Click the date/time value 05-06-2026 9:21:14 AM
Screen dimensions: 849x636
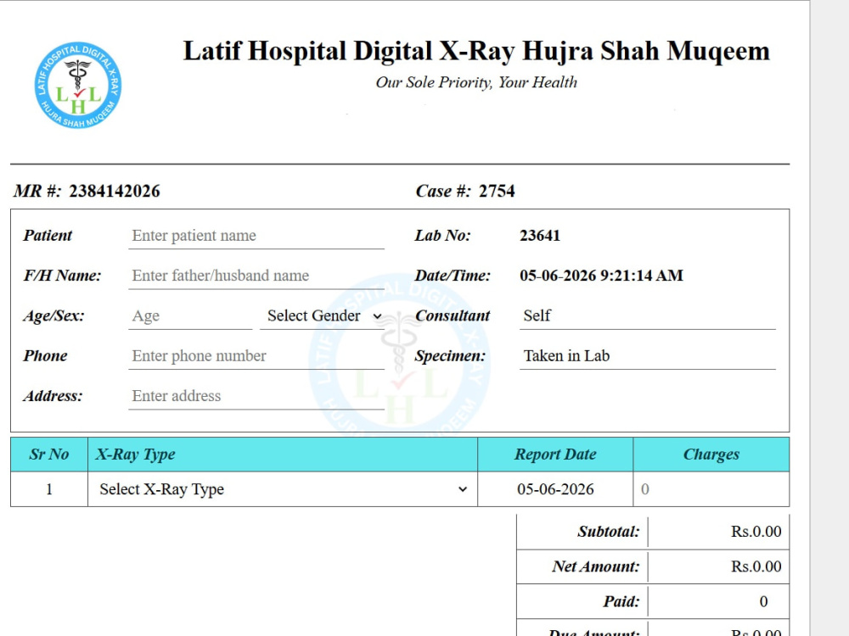[x=602, y=276]
